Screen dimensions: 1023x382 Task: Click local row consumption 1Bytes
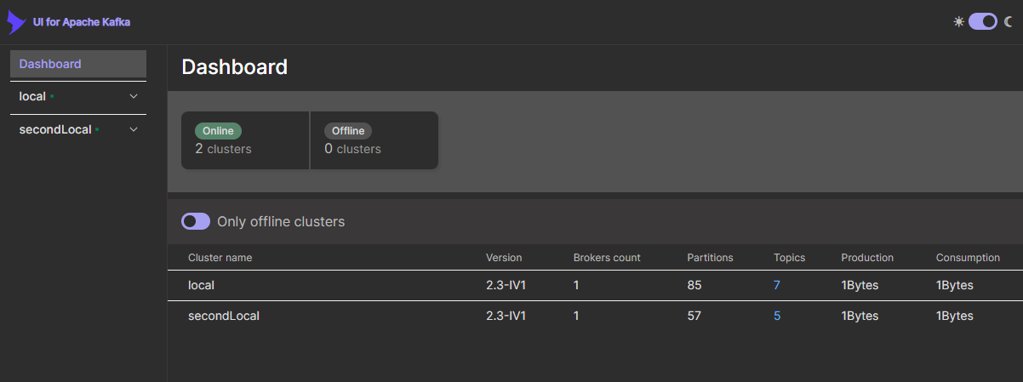coord(955,285)
